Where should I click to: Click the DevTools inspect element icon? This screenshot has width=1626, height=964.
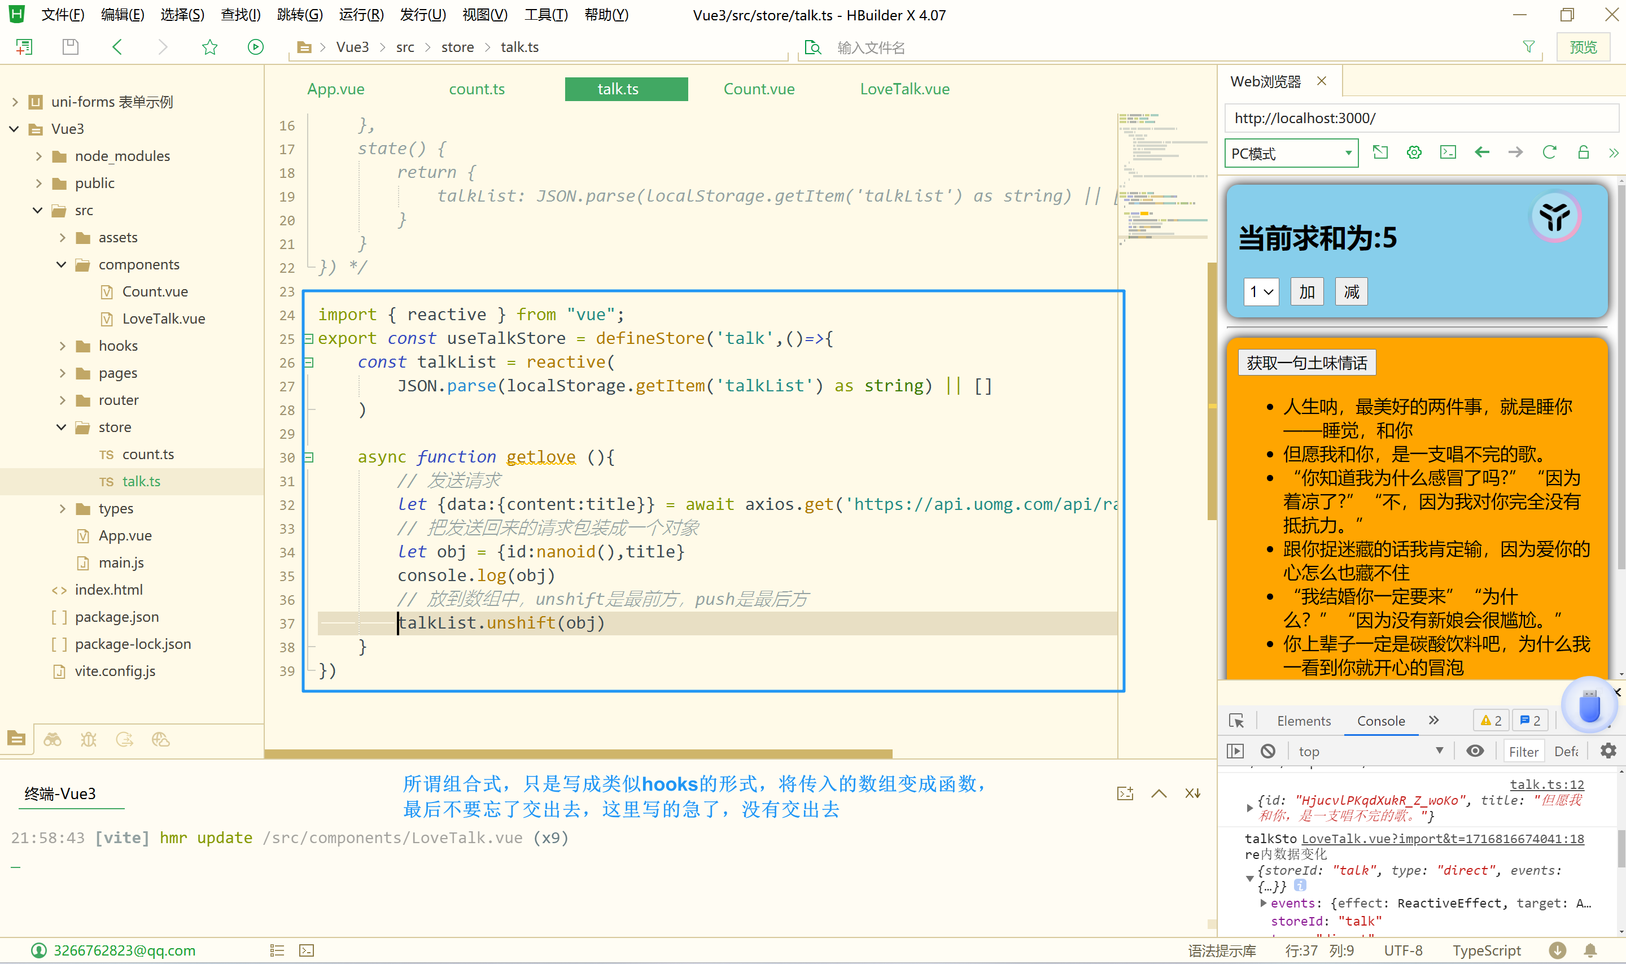click(x=1236, y=721)
